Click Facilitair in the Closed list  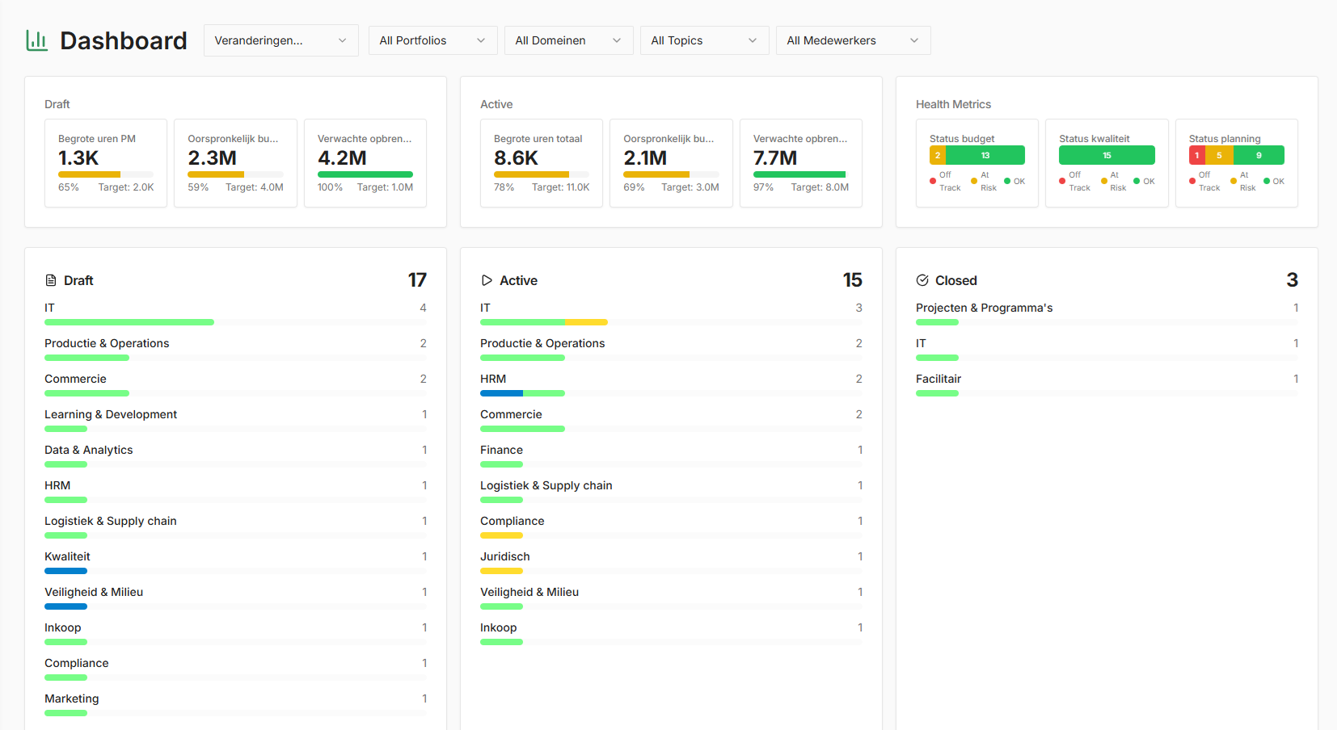coord(938,378)
